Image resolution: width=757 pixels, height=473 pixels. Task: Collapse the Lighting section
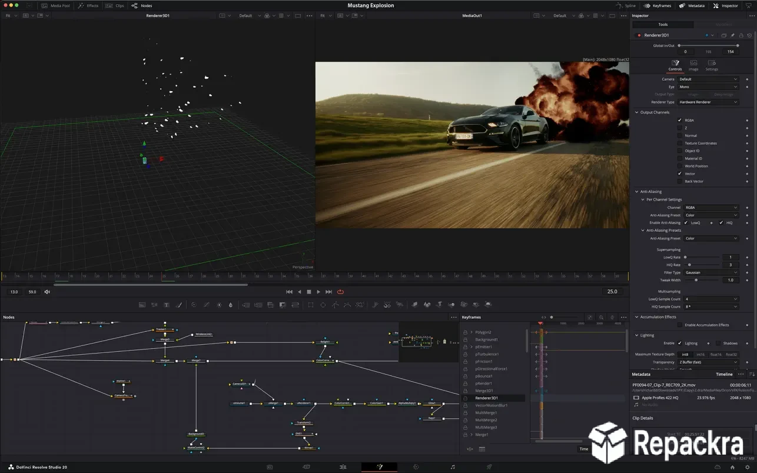click(x=636, y=335)
